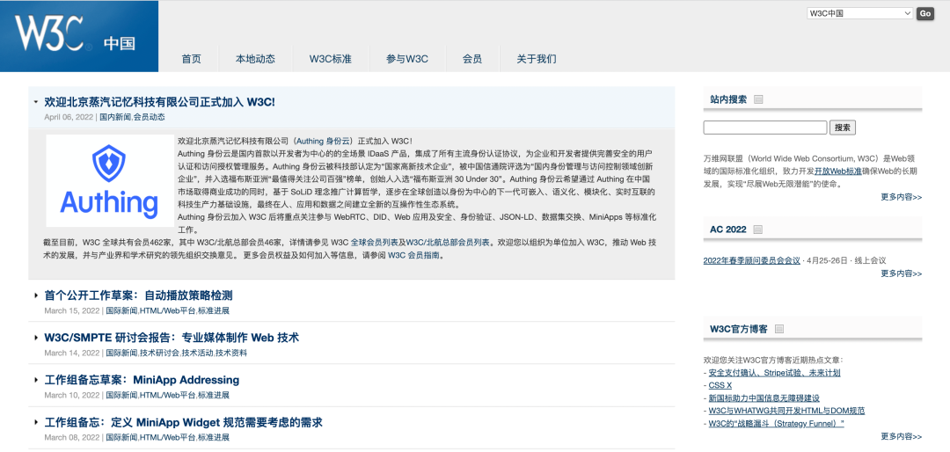Image resolution: width=950 pixels, height=452 pixels.
Task: Open the 参与W3C menu item
Action: coord(407,59)
